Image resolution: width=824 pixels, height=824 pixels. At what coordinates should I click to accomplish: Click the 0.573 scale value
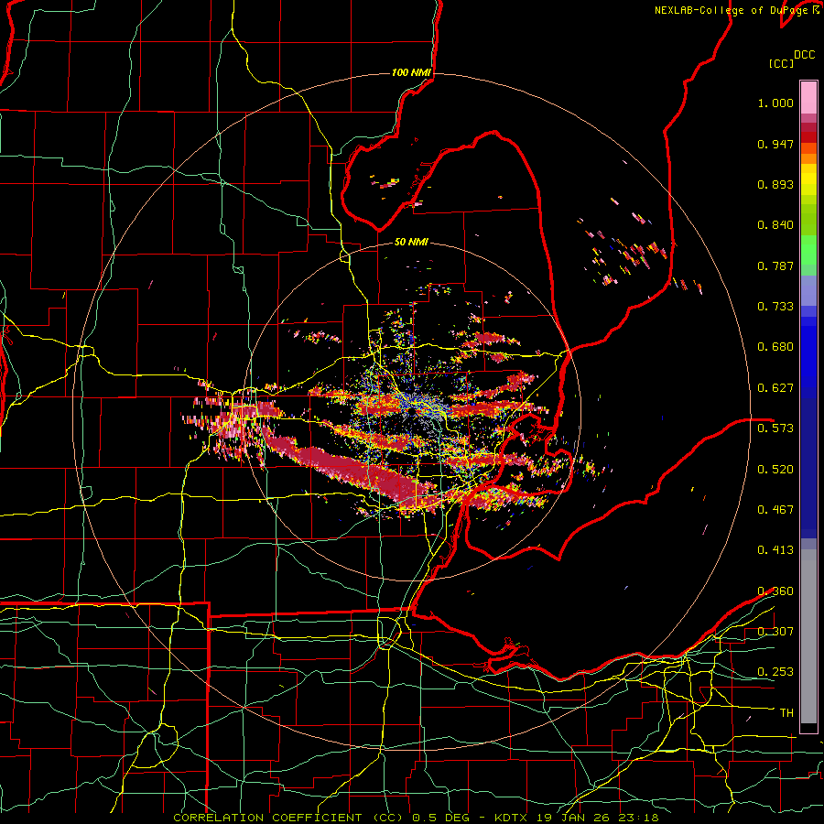coord(775,428)
